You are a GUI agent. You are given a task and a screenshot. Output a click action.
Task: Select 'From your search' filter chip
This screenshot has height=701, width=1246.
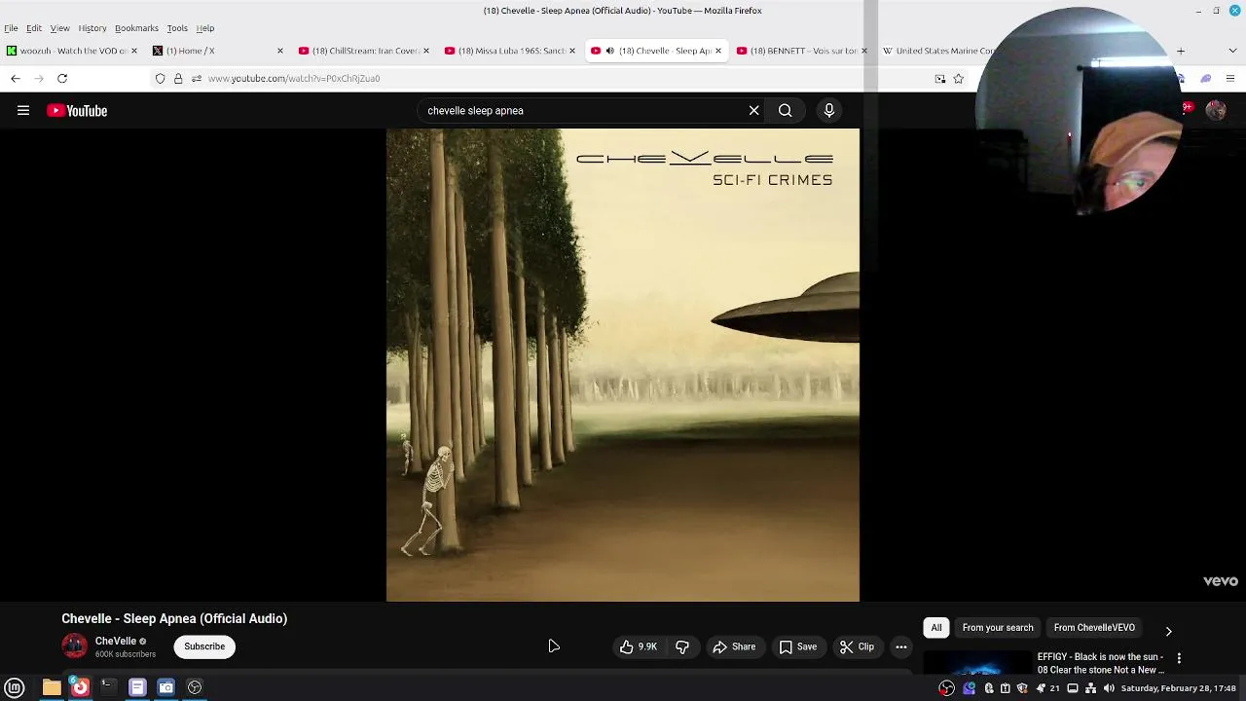[998, 628]
